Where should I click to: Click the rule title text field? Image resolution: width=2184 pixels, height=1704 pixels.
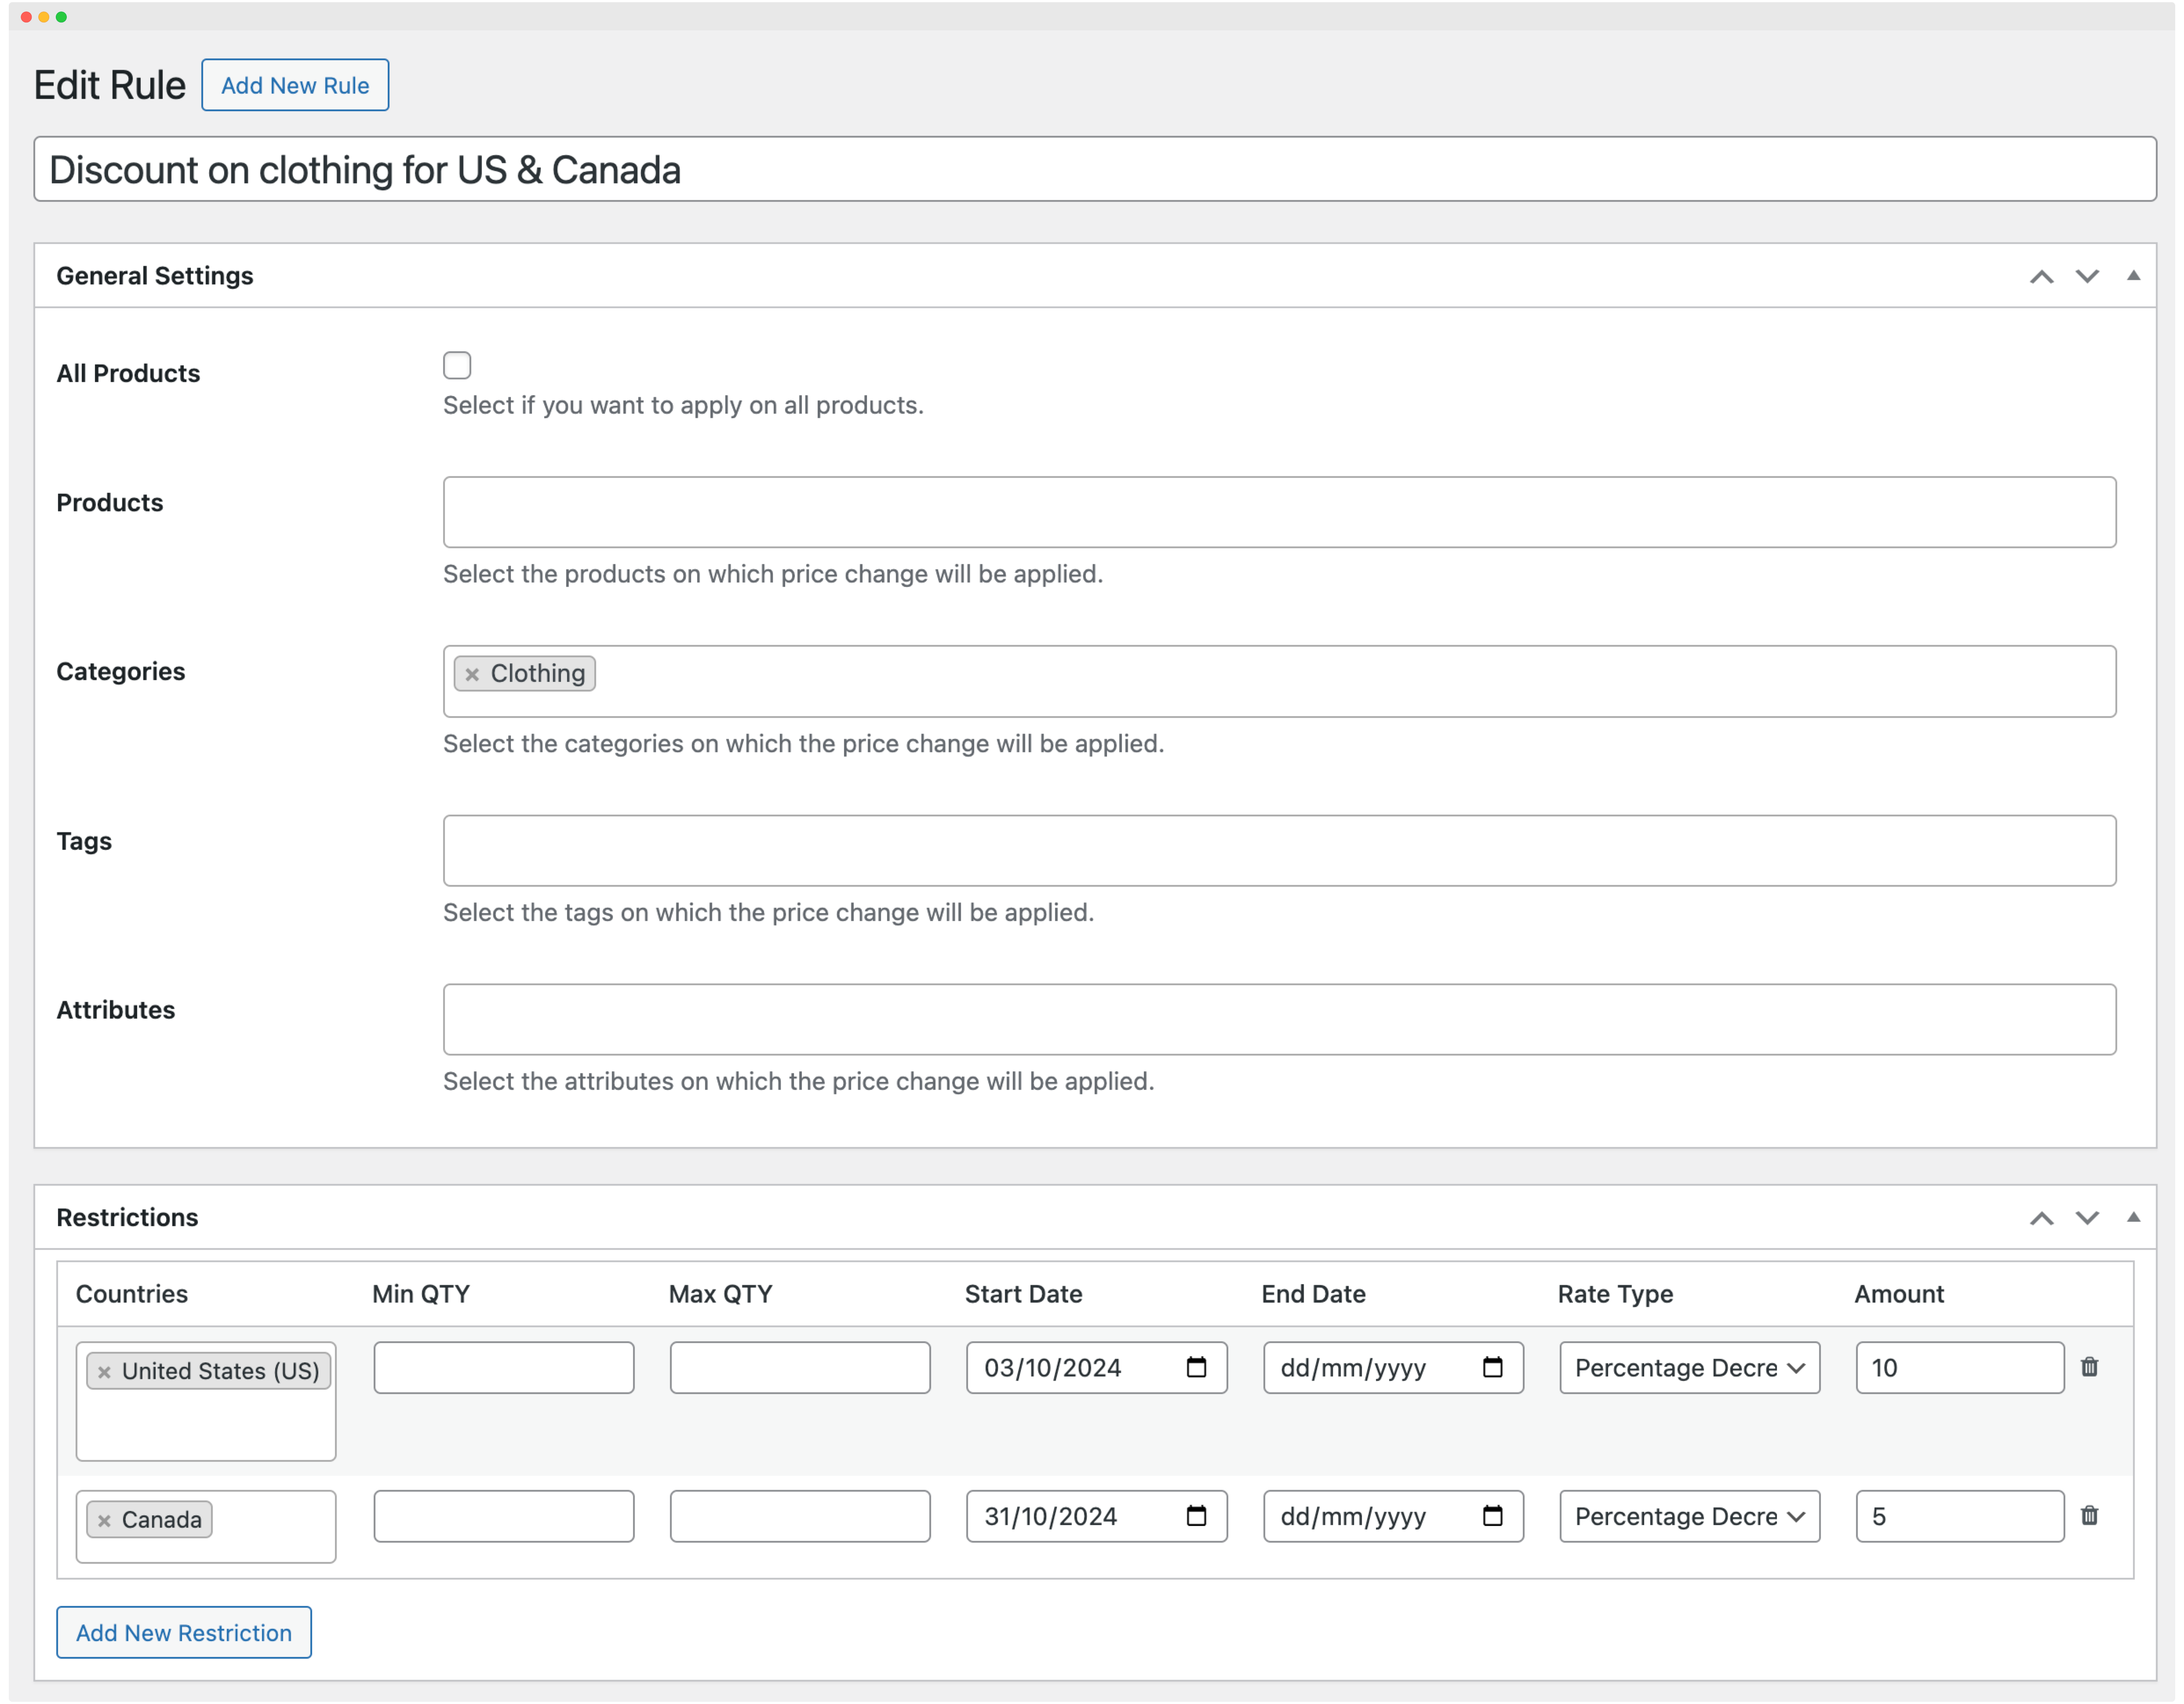[1094, 169]
